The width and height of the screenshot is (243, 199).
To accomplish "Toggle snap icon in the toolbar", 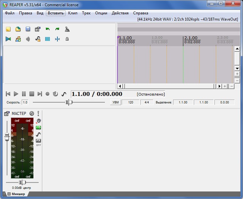I will [x=57, y=39].
